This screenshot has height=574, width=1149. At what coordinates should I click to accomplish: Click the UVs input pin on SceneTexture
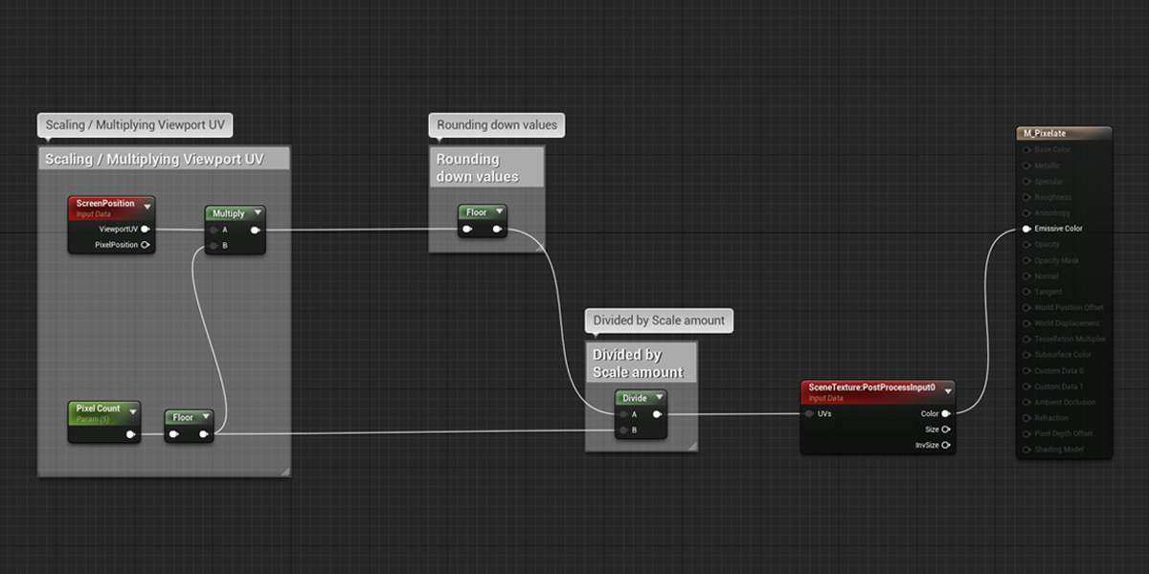810,414
